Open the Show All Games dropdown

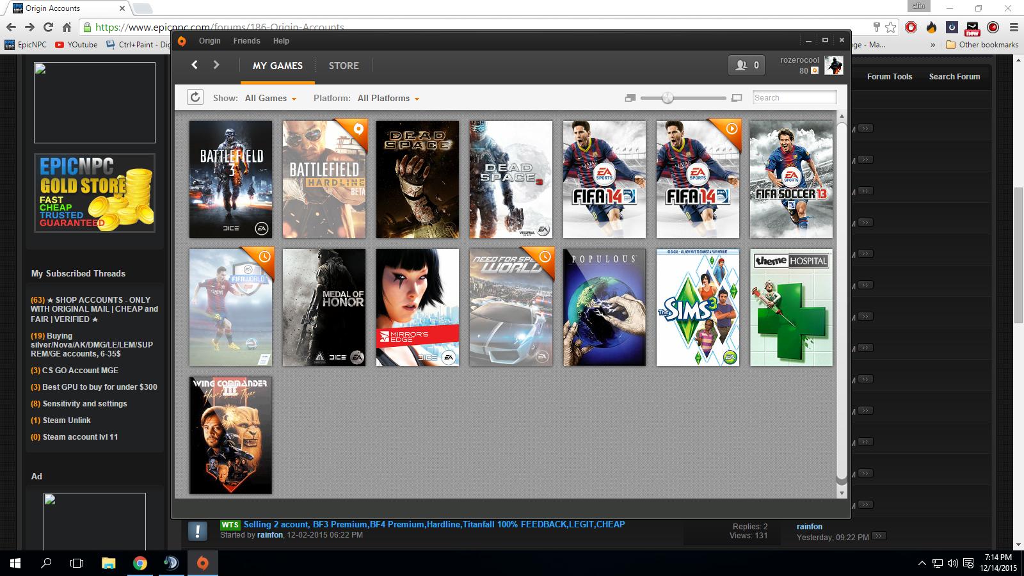(271, 98)
